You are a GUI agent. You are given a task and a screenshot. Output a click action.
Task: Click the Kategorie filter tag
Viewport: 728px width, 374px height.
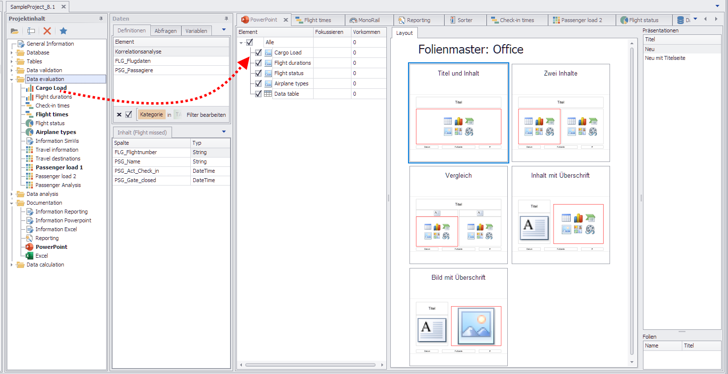point(151,114)
